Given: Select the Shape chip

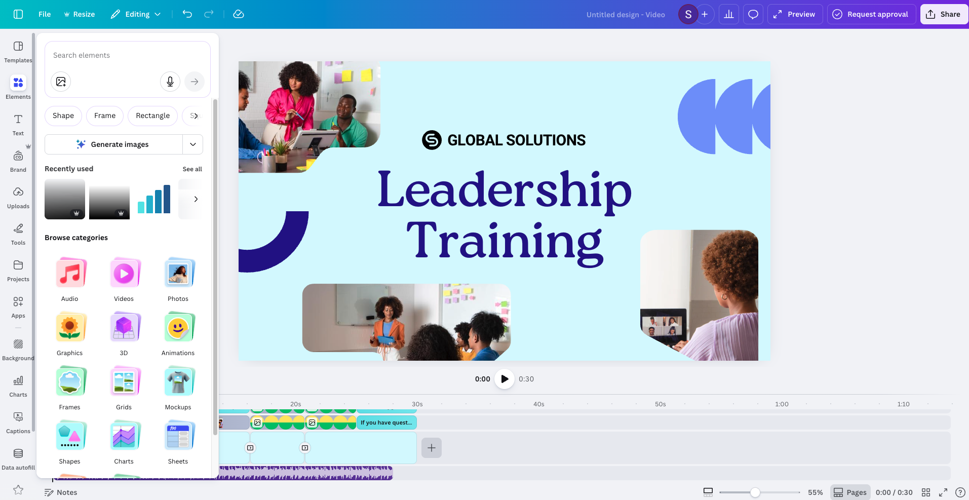Looking at the screenshot, I should [x=63, y=116].
